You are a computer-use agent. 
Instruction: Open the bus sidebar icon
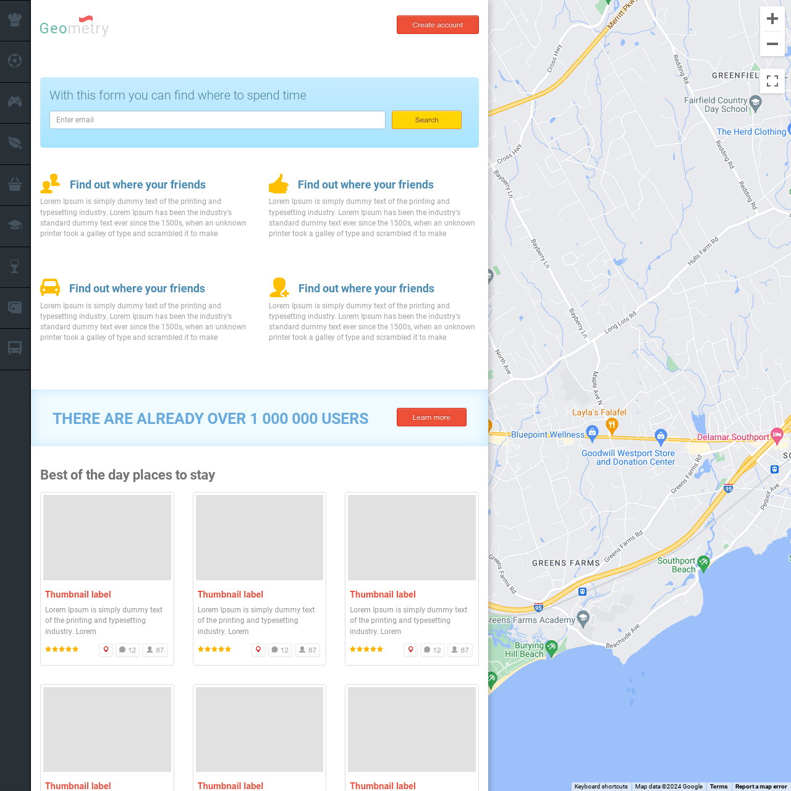pos(15,348)
